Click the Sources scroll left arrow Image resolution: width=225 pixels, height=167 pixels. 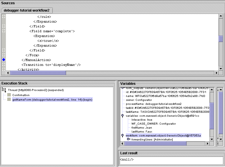point(8,73)
